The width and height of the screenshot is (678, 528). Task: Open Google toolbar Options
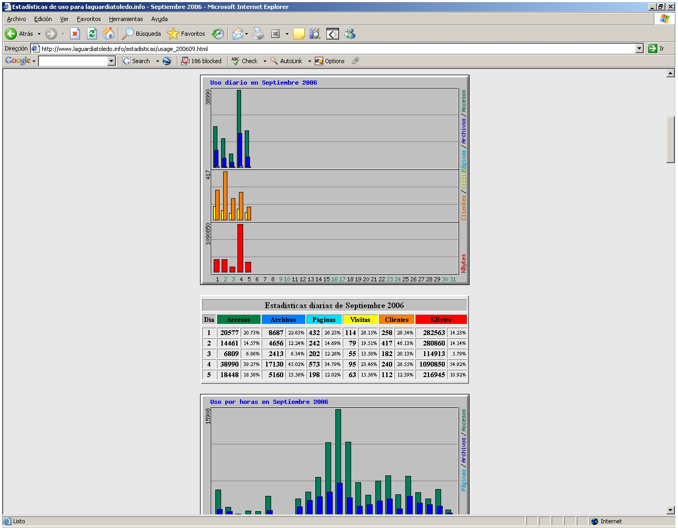tap(330, 61)
